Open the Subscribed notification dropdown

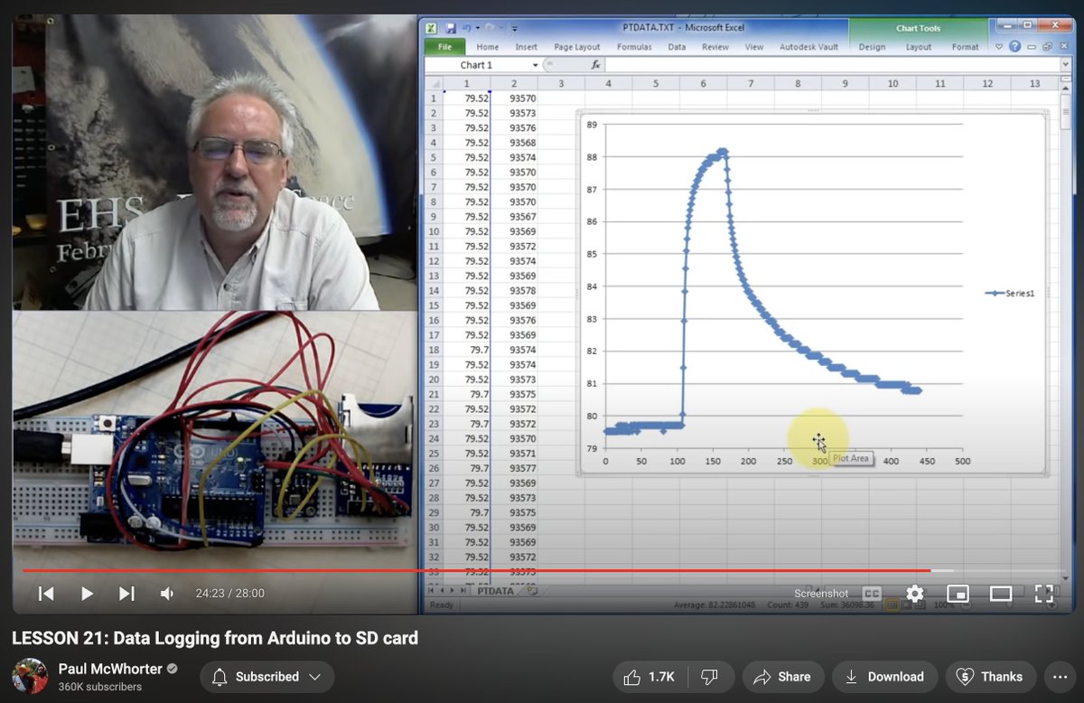267,677
